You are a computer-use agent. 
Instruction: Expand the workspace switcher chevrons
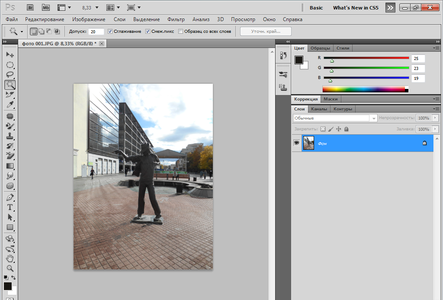click(390, 8)
